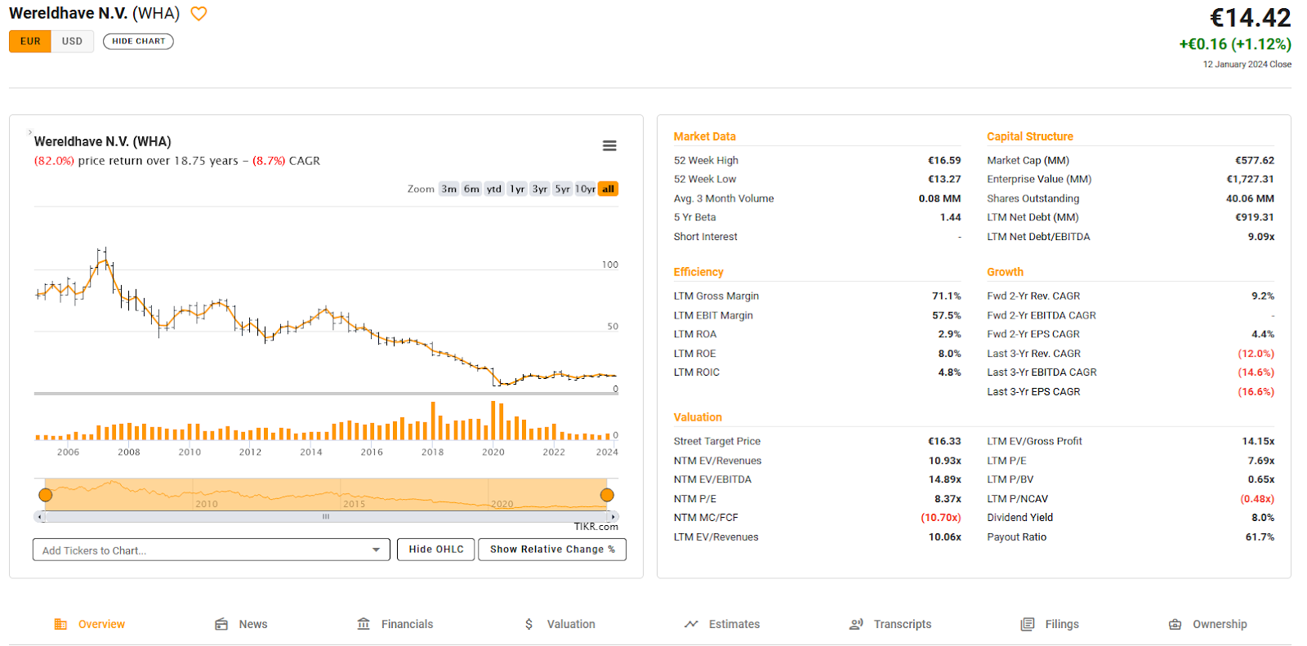Select EUR currency toggle
1307x646 pixels.
30,42
